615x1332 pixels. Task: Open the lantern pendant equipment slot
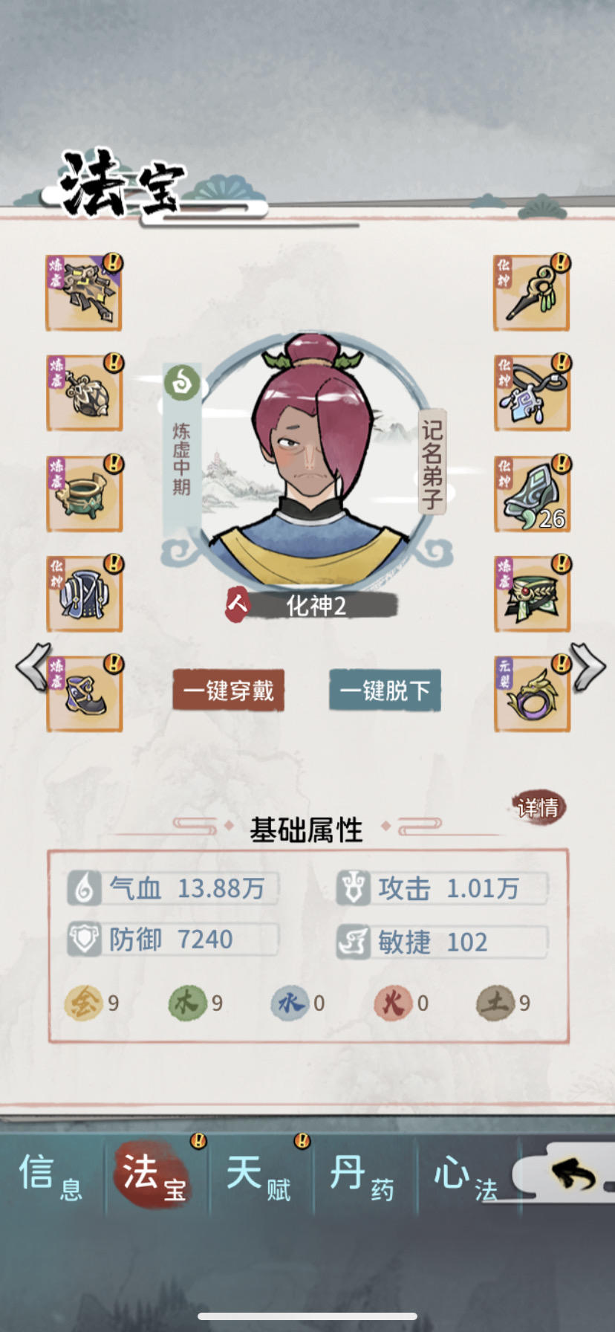coord(84,393)
